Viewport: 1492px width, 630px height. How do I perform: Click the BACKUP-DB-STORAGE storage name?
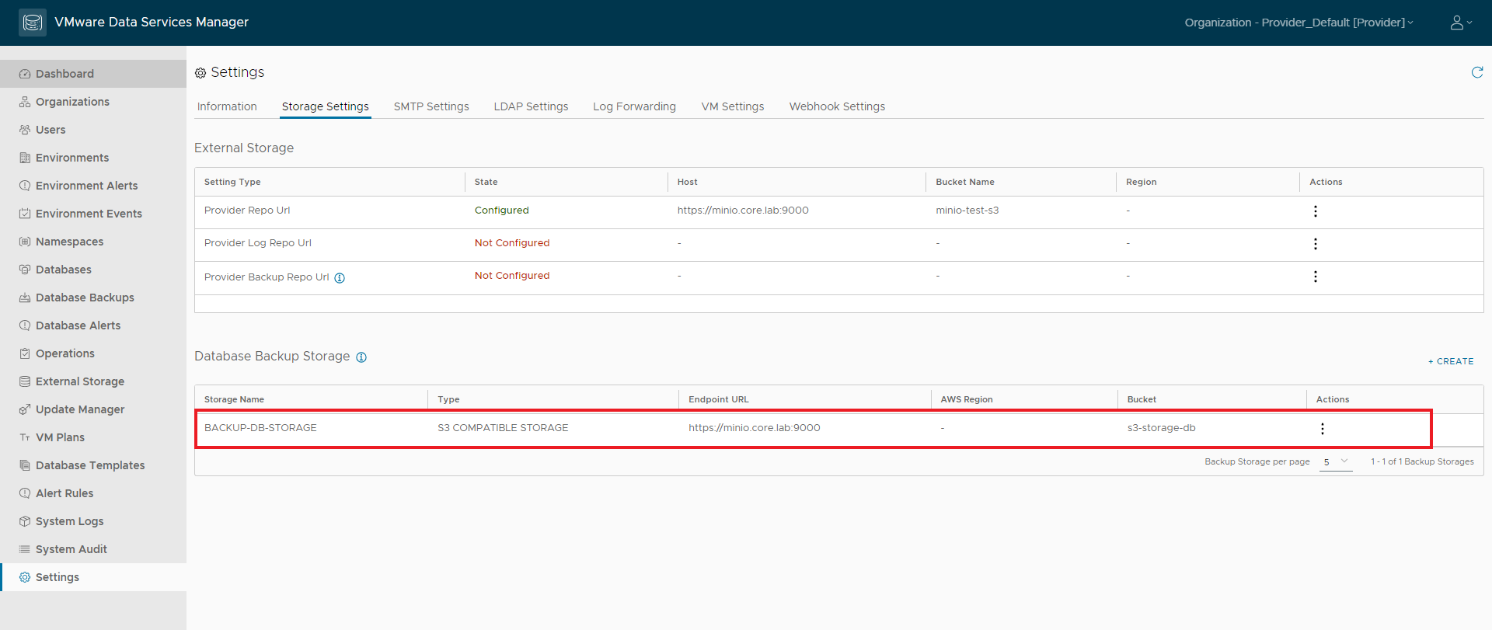point(260,428)
